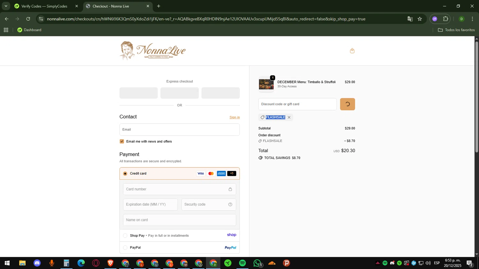Image resolution: width=479 pixels, height=269 pixels.
Task: Focus the Email input field
Action: coord(179,130)
